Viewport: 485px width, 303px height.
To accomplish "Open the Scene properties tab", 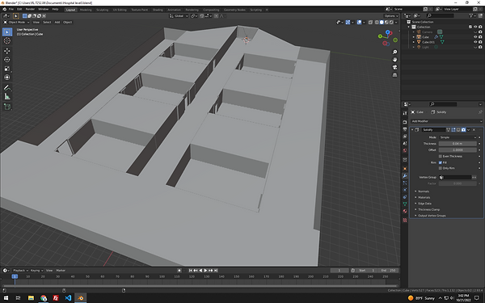I will click(x=405, y=144).
